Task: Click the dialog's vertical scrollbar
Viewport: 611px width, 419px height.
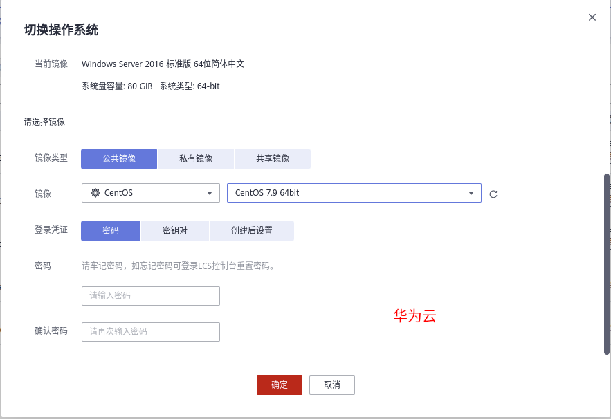Action: click(607, 263)
